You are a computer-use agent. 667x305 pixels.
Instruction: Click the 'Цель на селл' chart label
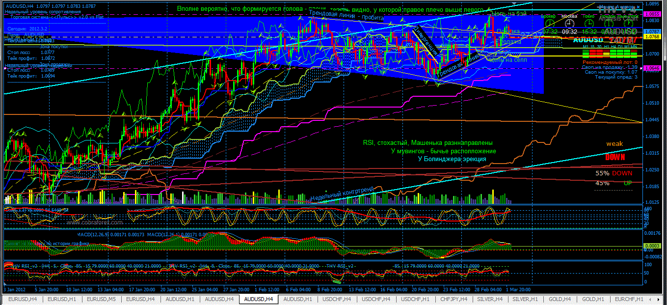pos(507,60)
